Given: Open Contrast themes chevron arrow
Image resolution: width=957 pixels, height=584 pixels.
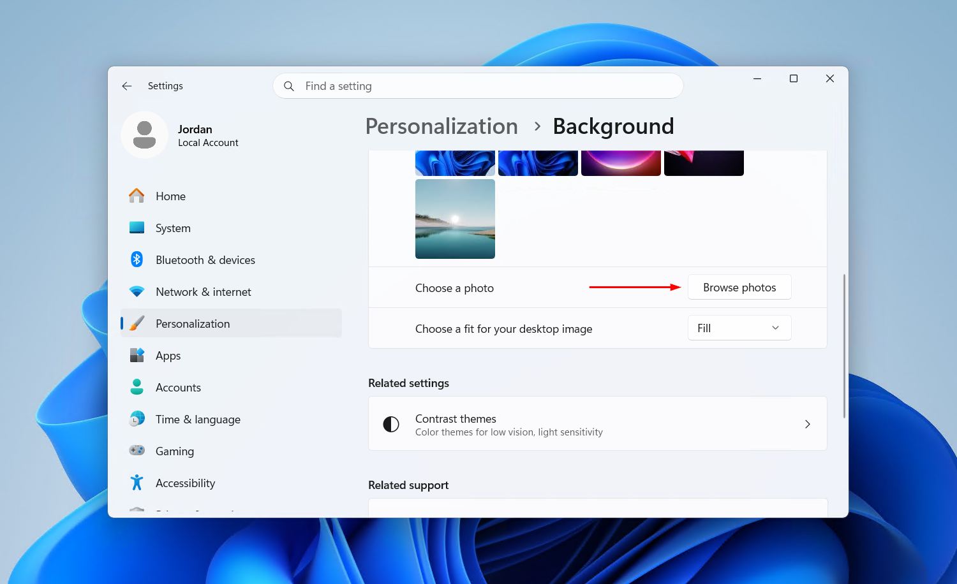Looking at the screenshot, I should point(807,424).
